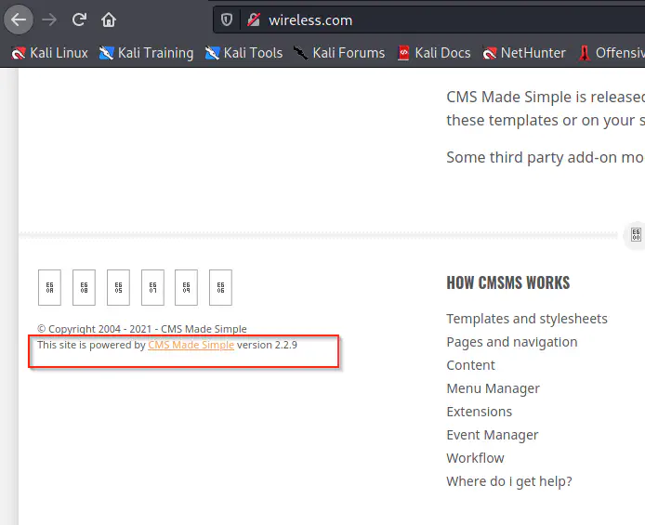Open the Kali Tools bookmark
This screenshot has width=645, height=525.
pyautogui.click(x=244, y=53)
